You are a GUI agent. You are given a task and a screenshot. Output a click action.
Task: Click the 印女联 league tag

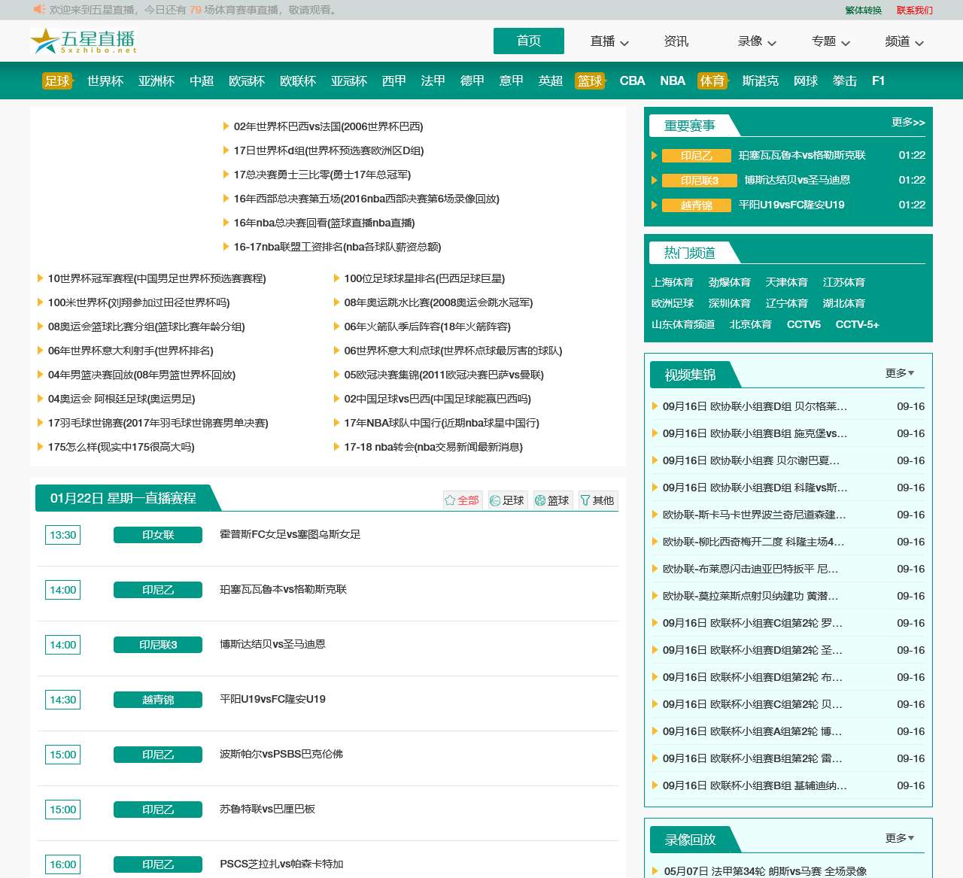click(158, 535)
